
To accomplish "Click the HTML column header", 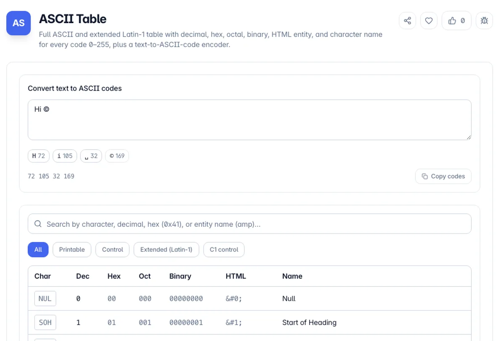I will [x=236, y=276].
